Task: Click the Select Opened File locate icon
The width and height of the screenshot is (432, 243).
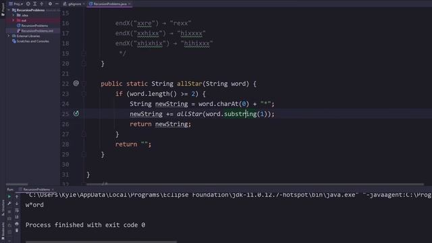Action: click(x=28, y=4)
